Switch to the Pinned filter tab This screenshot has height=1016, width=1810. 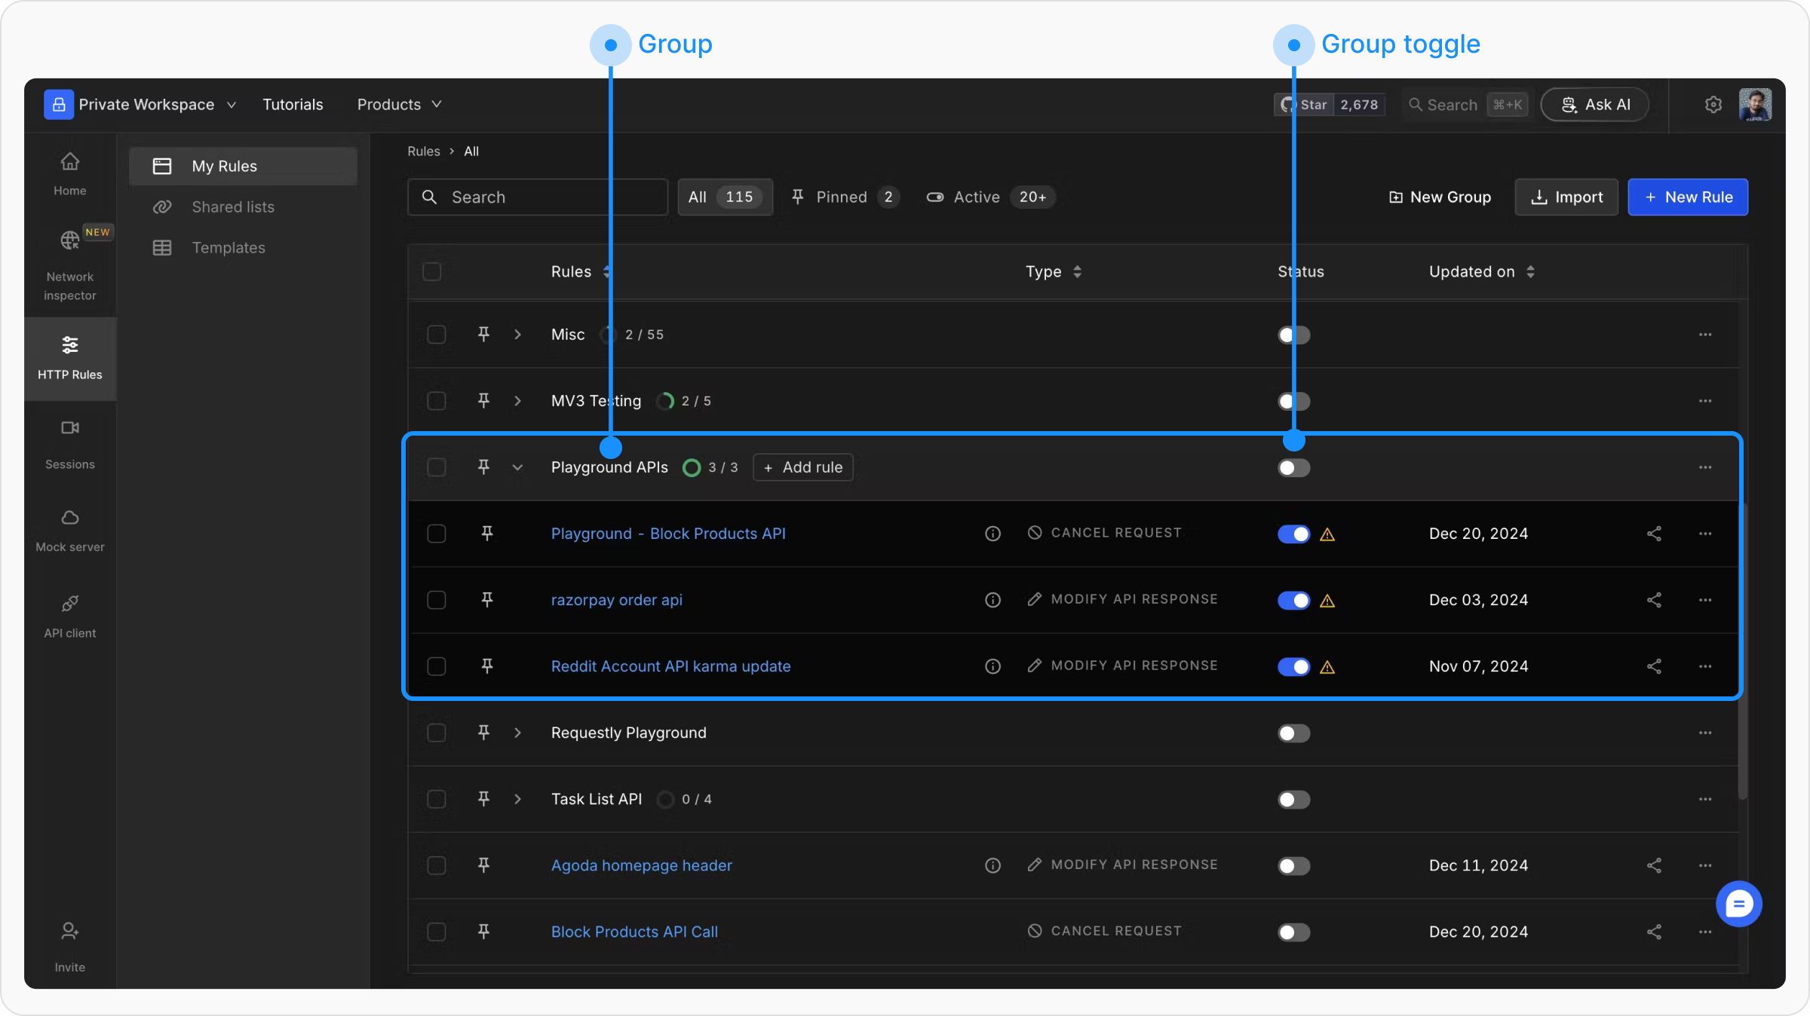[x=843, y=197]
